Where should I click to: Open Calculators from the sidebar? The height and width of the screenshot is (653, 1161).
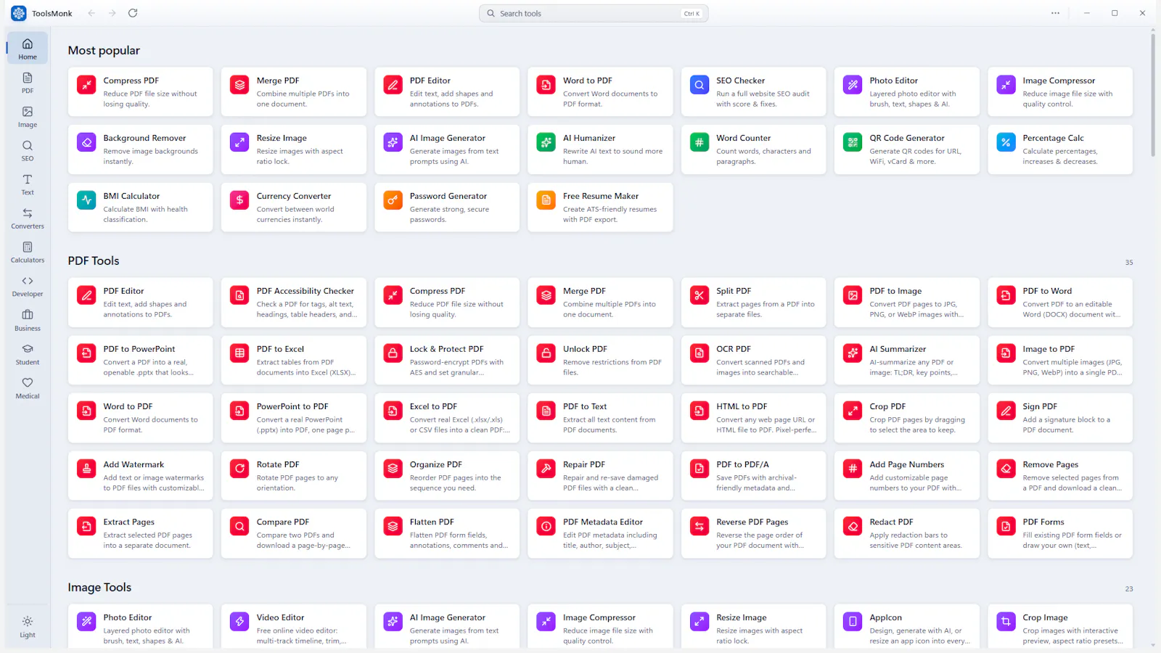(28, 252)
